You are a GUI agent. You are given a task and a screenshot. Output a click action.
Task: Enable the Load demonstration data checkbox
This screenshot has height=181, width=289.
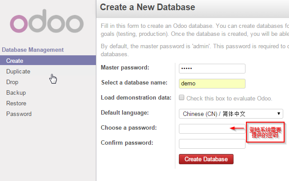[x=182, y=97]
